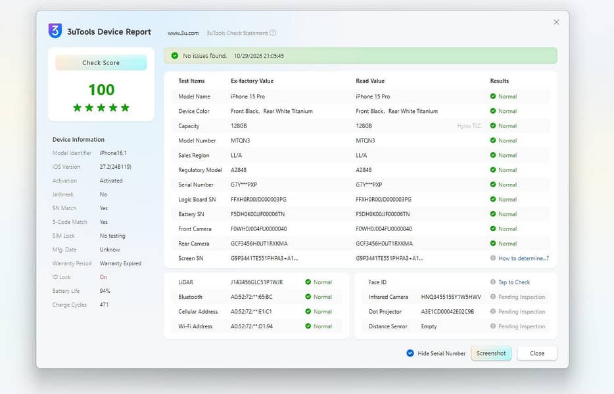This screenshot has width=614, height=394.
Task: Click the LiDAR Normal check icon
Action: click(308, 282)
